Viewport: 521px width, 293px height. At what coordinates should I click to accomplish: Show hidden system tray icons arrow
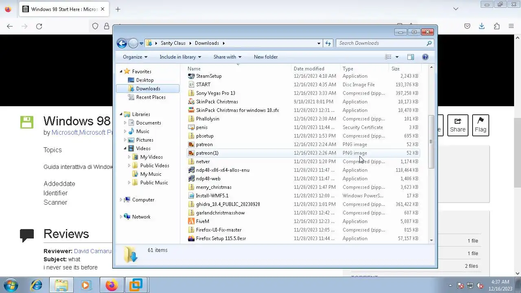pos(450,286)
